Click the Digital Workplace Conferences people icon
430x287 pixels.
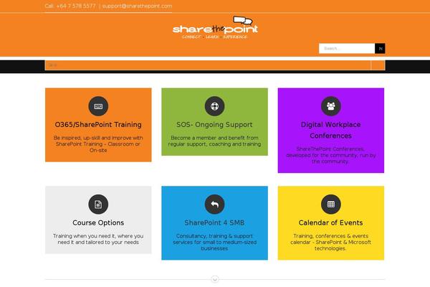click(330, 106)
